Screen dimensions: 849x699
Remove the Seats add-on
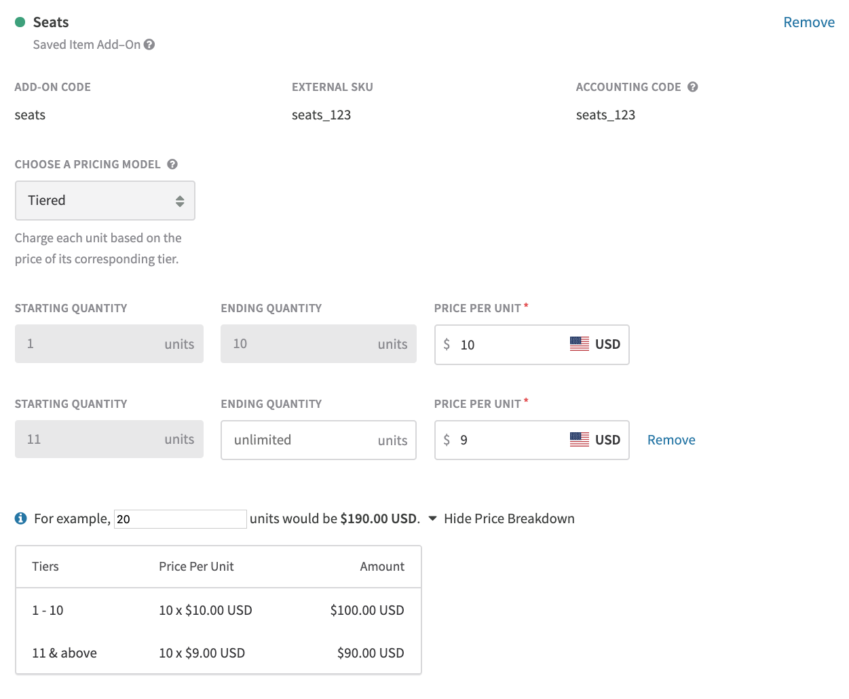pos(808,22)
